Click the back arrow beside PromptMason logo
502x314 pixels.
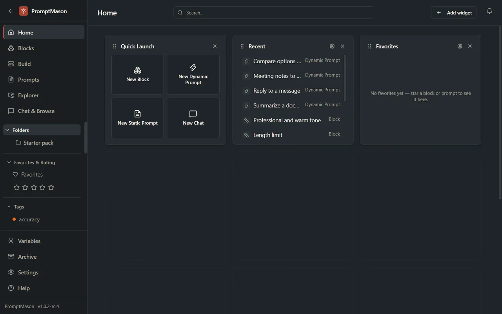11,11
